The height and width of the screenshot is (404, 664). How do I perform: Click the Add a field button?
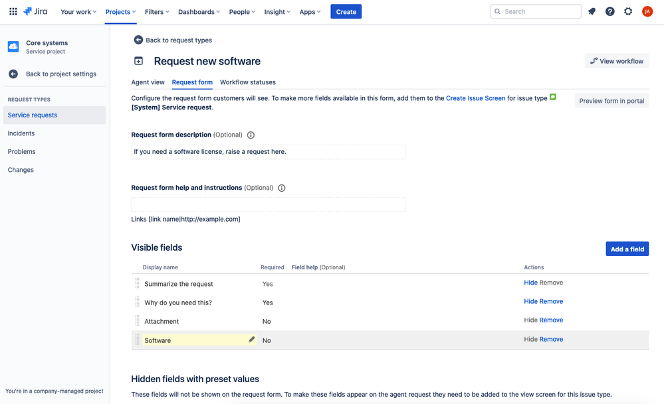[x=627, y=249]
